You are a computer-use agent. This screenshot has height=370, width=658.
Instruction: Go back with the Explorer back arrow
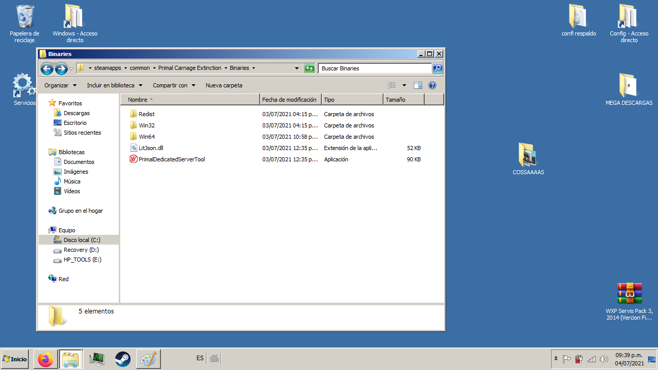click(47, 68)
